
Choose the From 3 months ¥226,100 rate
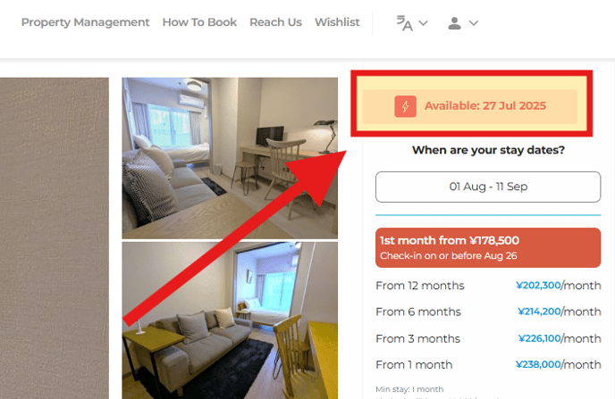point(488,338)
